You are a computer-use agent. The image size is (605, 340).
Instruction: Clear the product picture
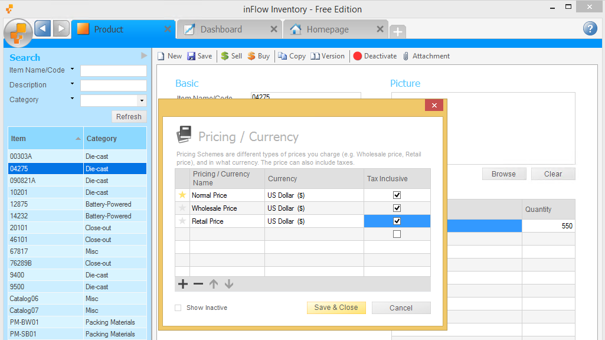click(553, 174)
